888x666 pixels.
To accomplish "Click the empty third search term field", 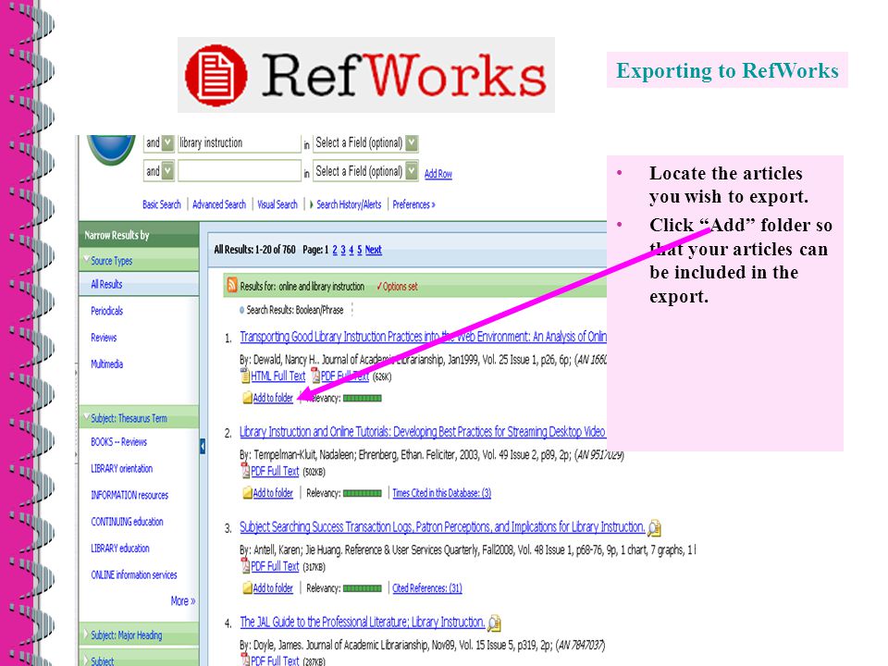I will point(239,170).
